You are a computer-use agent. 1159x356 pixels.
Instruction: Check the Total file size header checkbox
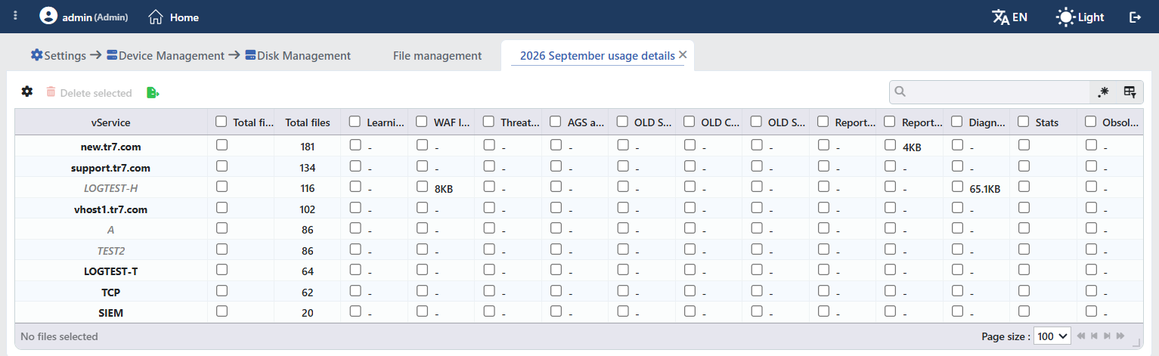(222, 121)
